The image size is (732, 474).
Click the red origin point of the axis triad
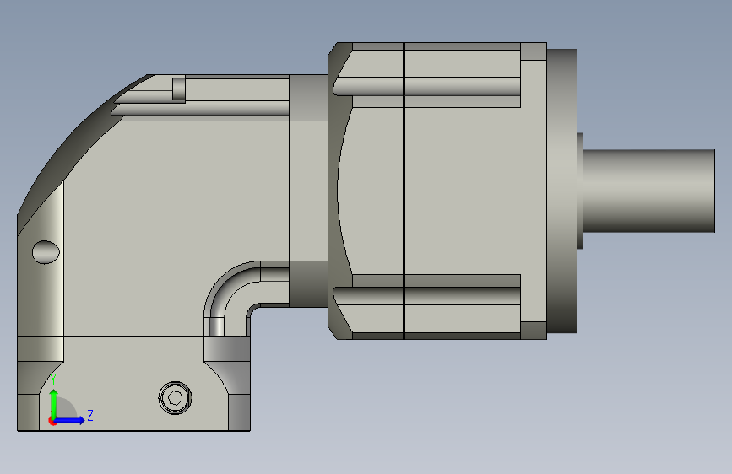[52, 422]
